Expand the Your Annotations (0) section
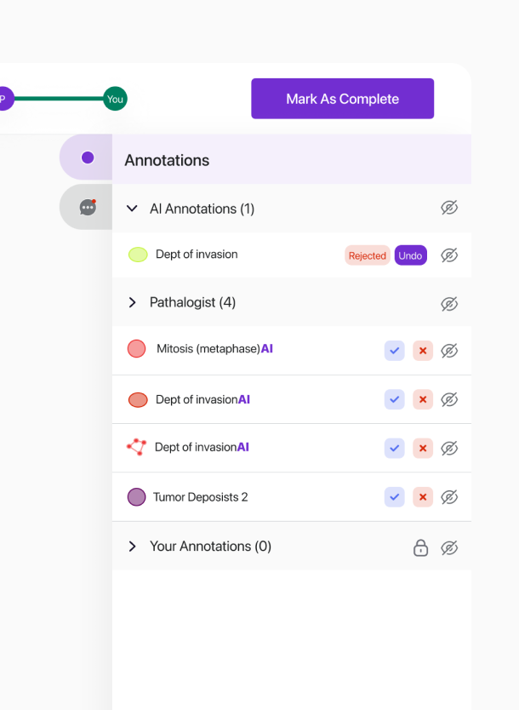Image resolution: width=519 pixels, height=710 pixels. (x=132, y=546)
